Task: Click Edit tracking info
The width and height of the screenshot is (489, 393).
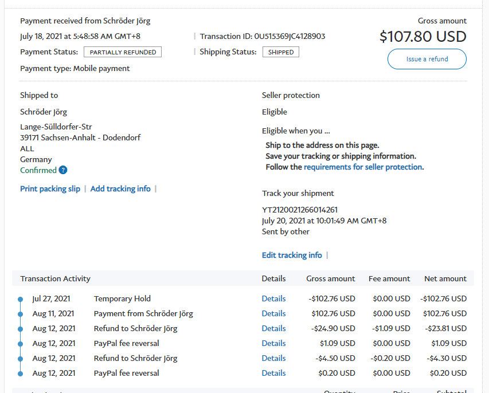Action: 292,255
